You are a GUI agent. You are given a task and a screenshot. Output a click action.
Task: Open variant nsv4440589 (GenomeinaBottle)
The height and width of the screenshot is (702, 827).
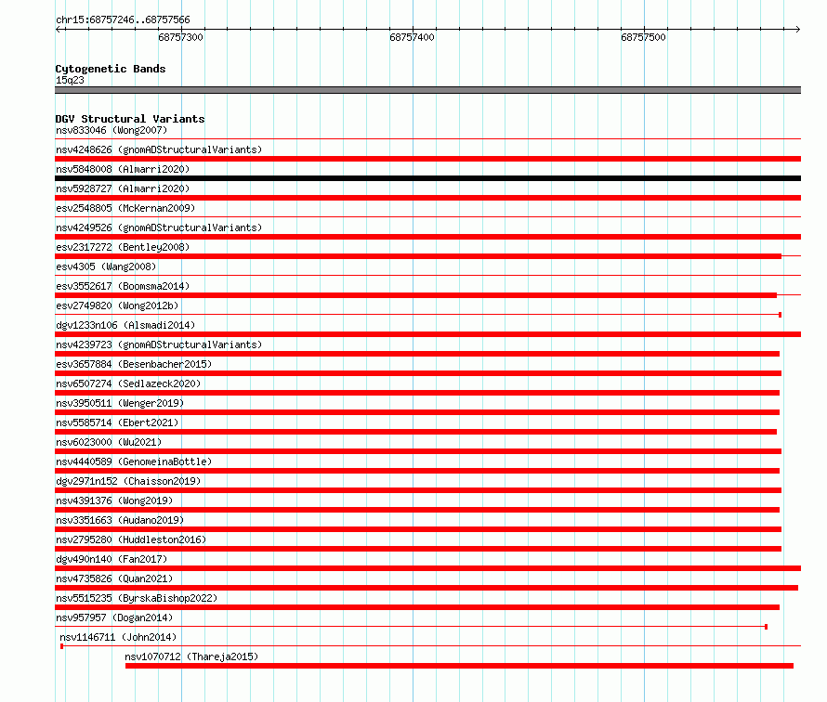[x=134, y=461]
